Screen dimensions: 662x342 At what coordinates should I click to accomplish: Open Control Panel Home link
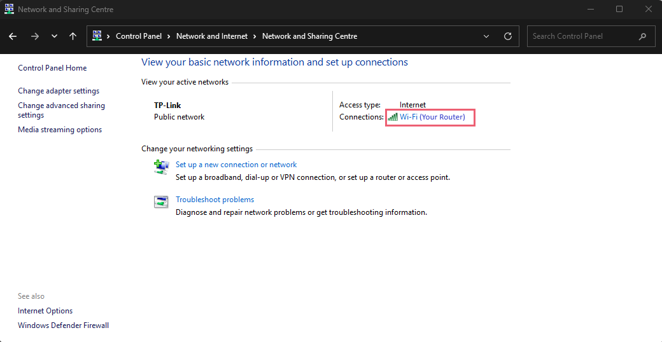pos(52,68)
